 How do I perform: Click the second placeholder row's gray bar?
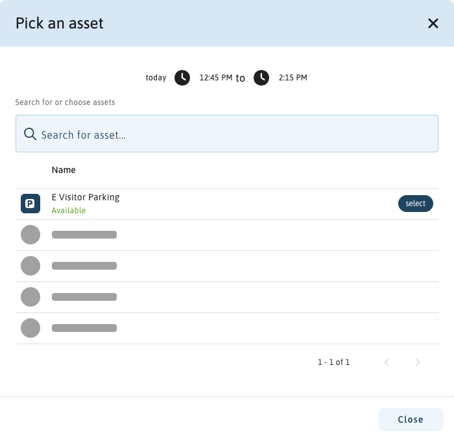point(84,266)
